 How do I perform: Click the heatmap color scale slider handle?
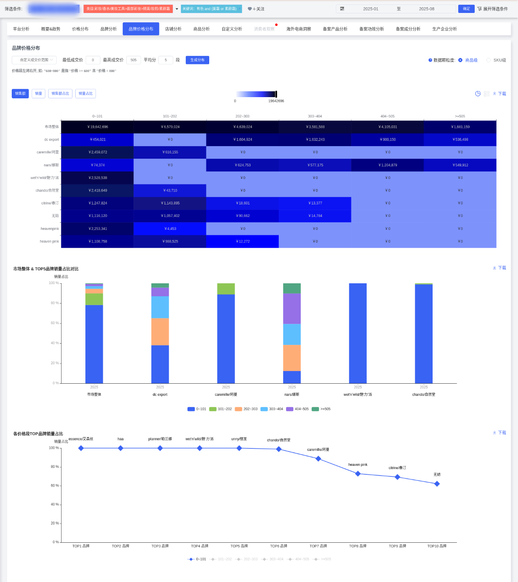pyautogui.click(x=276, y=94)
